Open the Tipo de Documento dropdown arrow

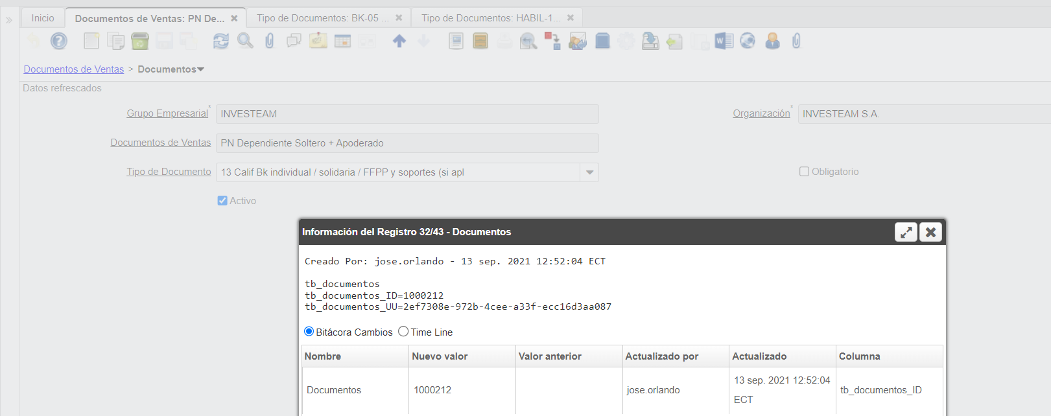589,172
